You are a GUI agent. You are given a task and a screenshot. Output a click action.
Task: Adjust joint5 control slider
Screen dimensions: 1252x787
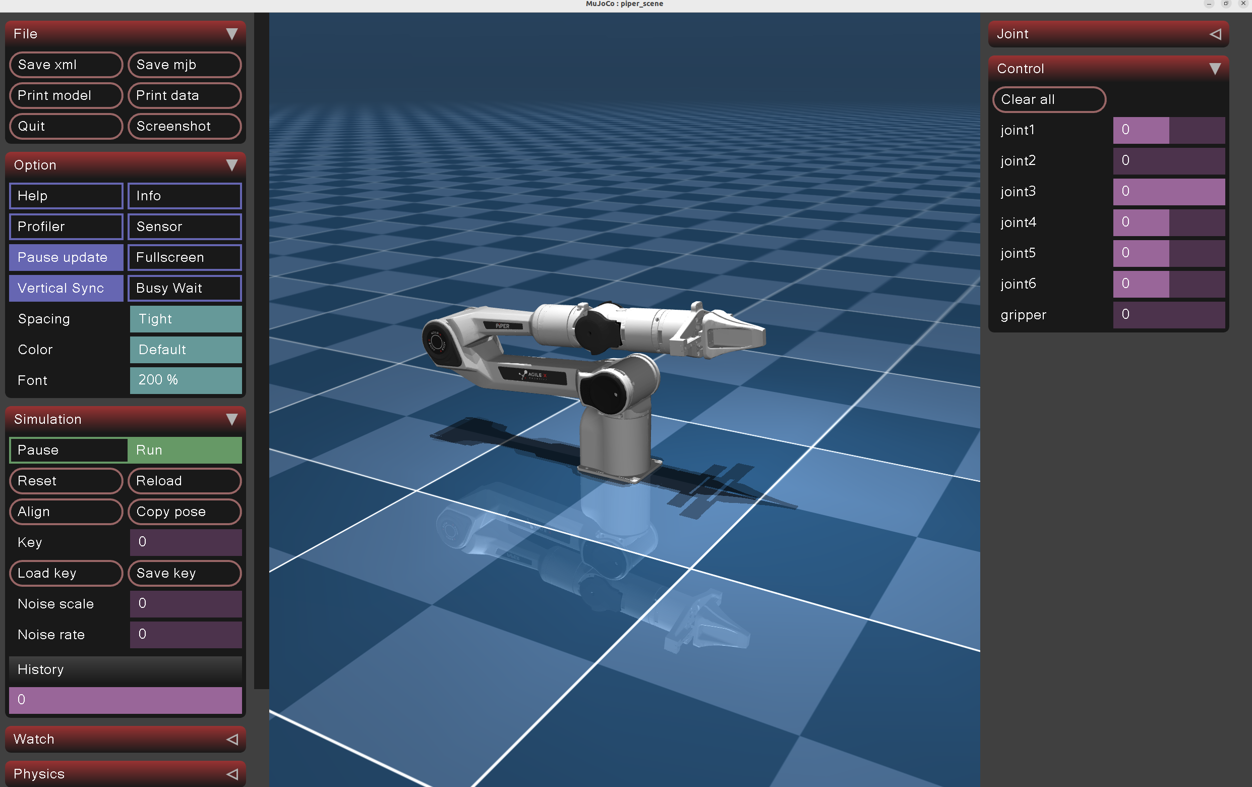[1169, 253]
